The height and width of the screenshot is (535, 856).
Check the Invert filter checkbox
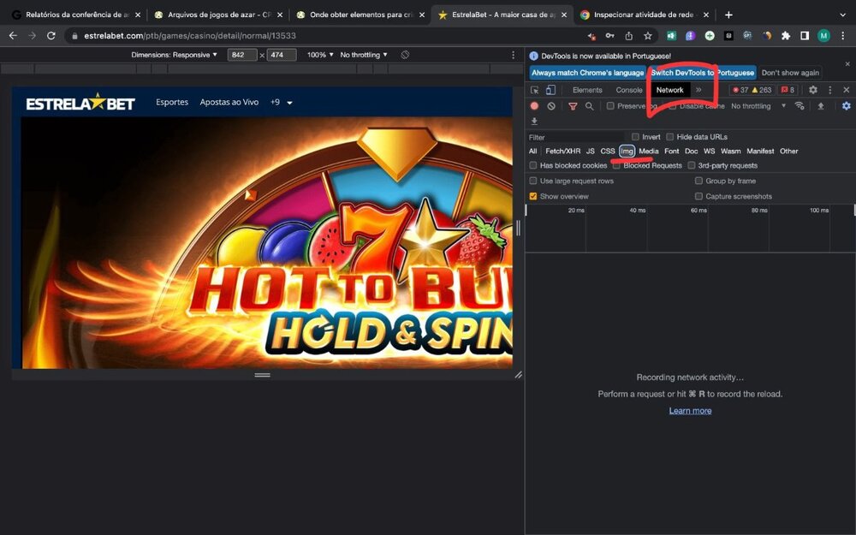pyautogui.click(x=635, y=137)
